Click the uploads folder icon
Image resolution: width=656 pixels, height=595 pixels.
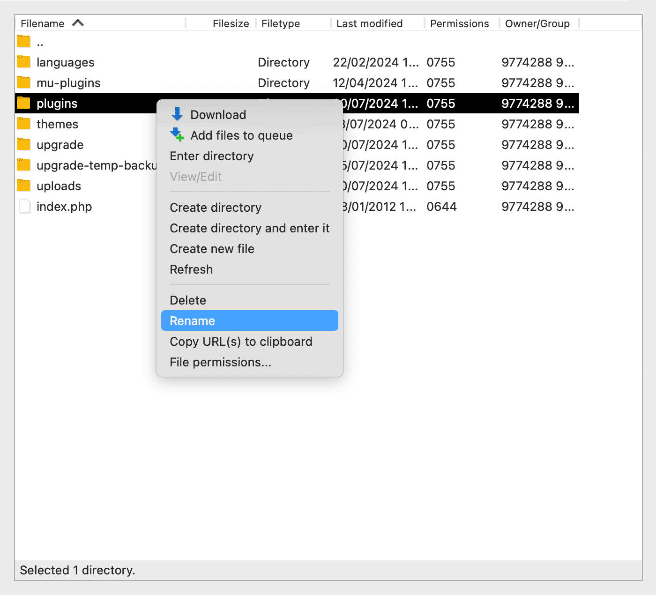point(23,186)
